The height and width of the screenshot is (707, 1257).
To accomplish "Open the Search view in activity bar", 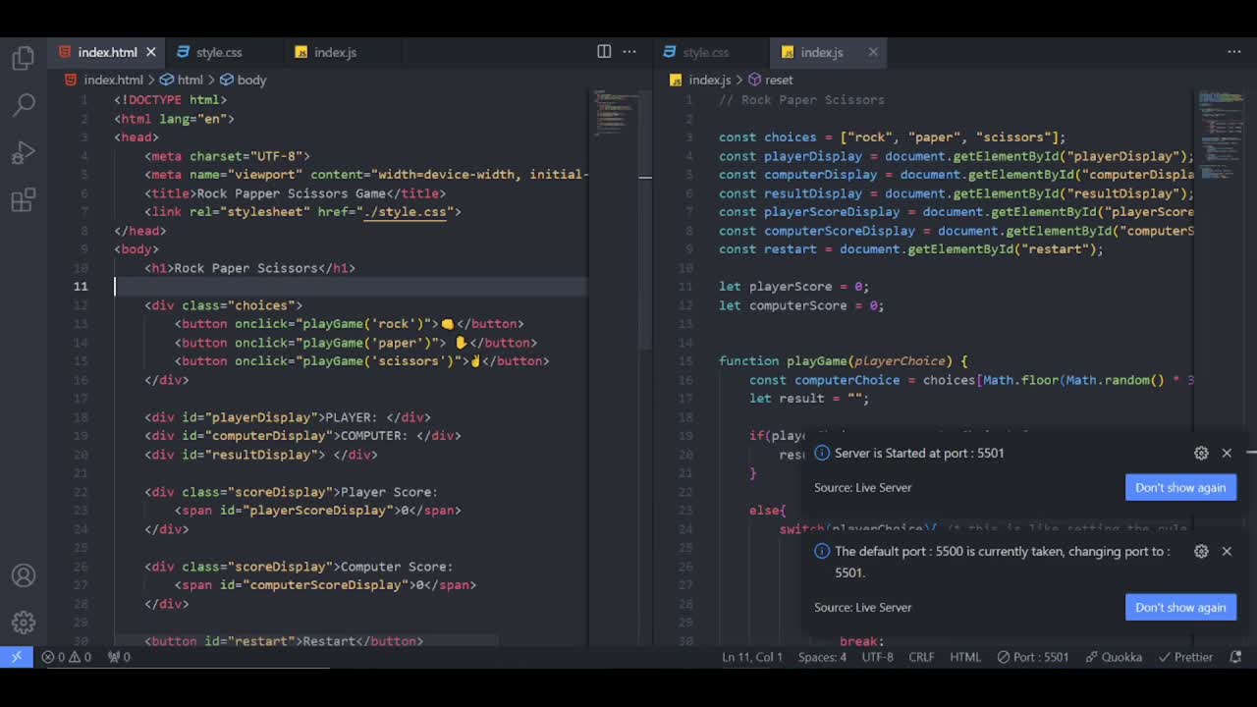I will (x=24, y=104).
